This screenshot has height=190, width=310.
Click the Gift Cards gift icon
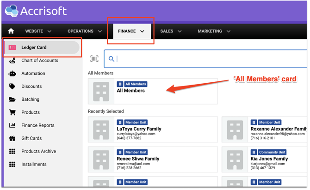point(12,138)
